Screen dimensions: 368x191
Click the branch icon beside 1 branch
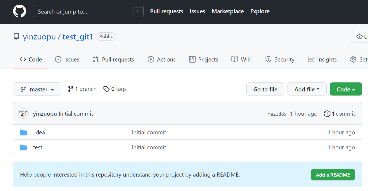(70, 89)
